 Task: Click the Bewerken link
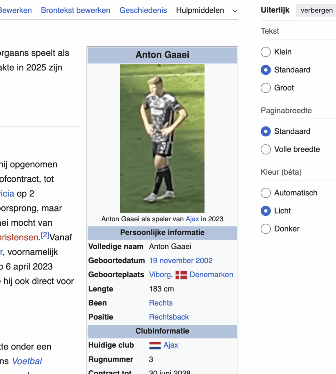pyautogui.click(x=16, y=10)
